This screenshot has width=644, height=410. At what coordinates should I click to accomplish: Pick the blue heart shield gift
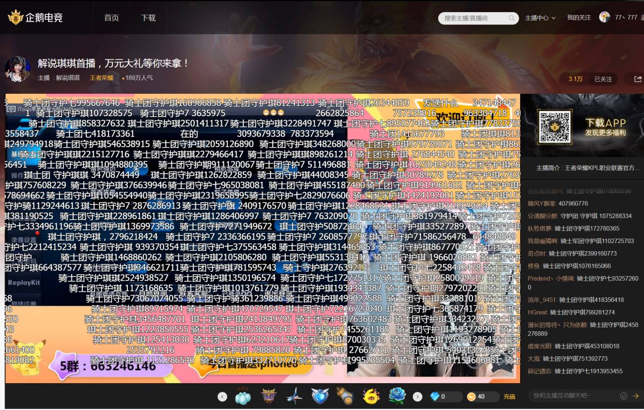point(320,397)
